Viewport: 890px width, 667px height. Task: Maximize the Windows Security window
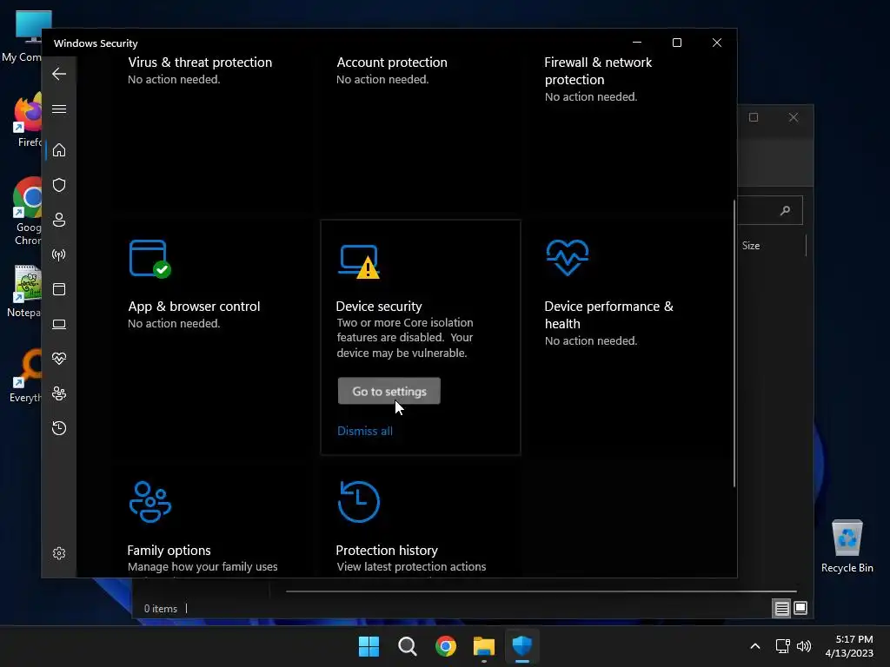(x=676, y=43)
